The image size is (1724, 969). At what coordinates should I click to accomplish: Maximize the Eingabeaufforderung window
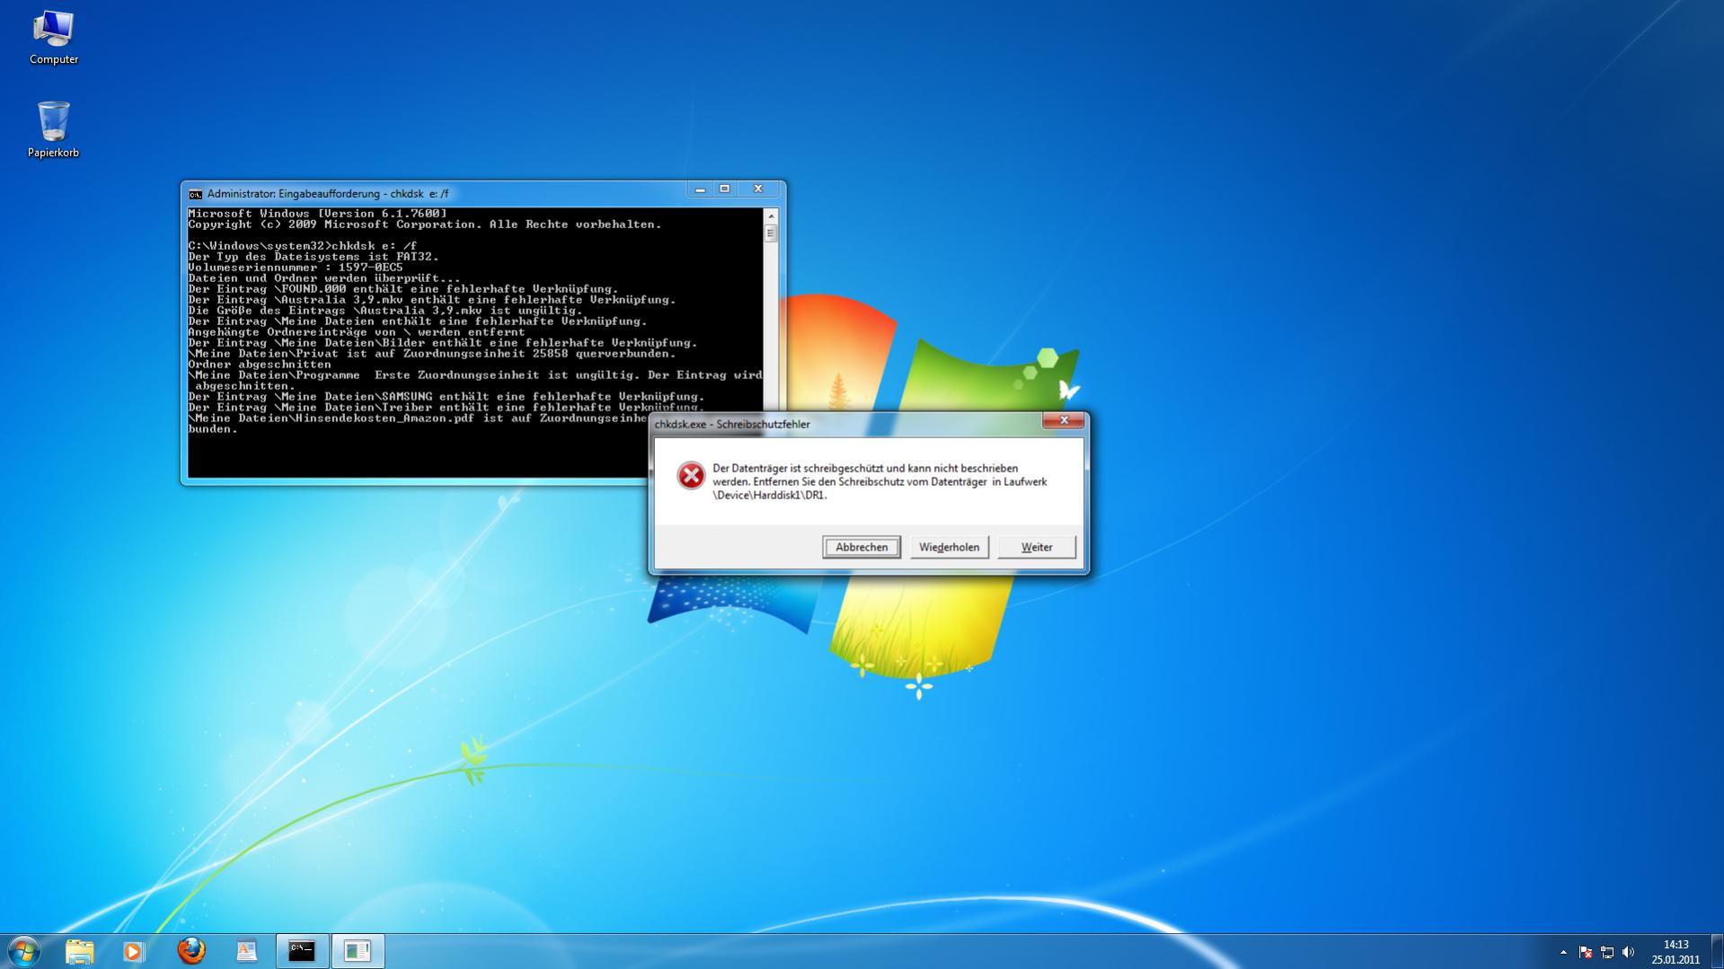tap(725, 189)
